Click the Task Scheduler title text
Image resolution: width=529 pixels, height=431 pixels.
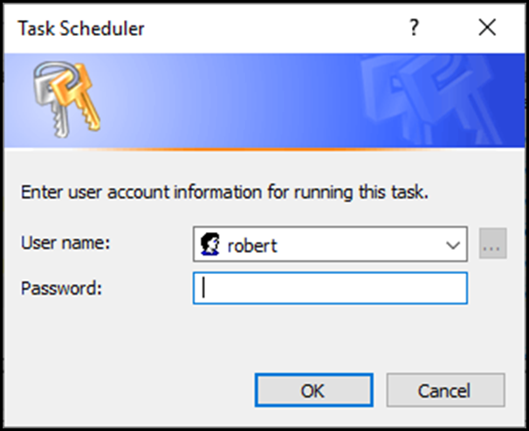(81, 28)
